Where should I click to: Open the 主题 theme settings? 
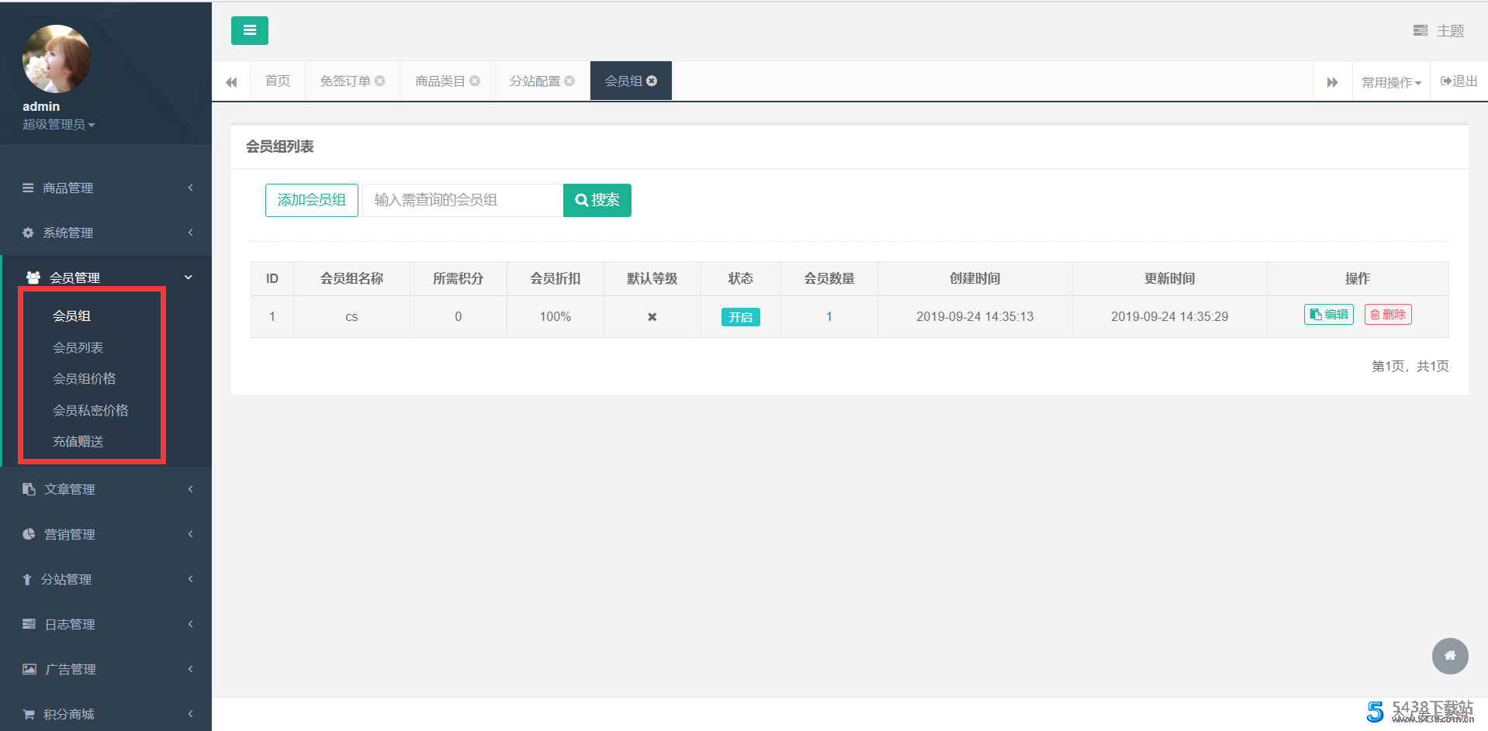pyautogui.click(x=1439, y=31)
